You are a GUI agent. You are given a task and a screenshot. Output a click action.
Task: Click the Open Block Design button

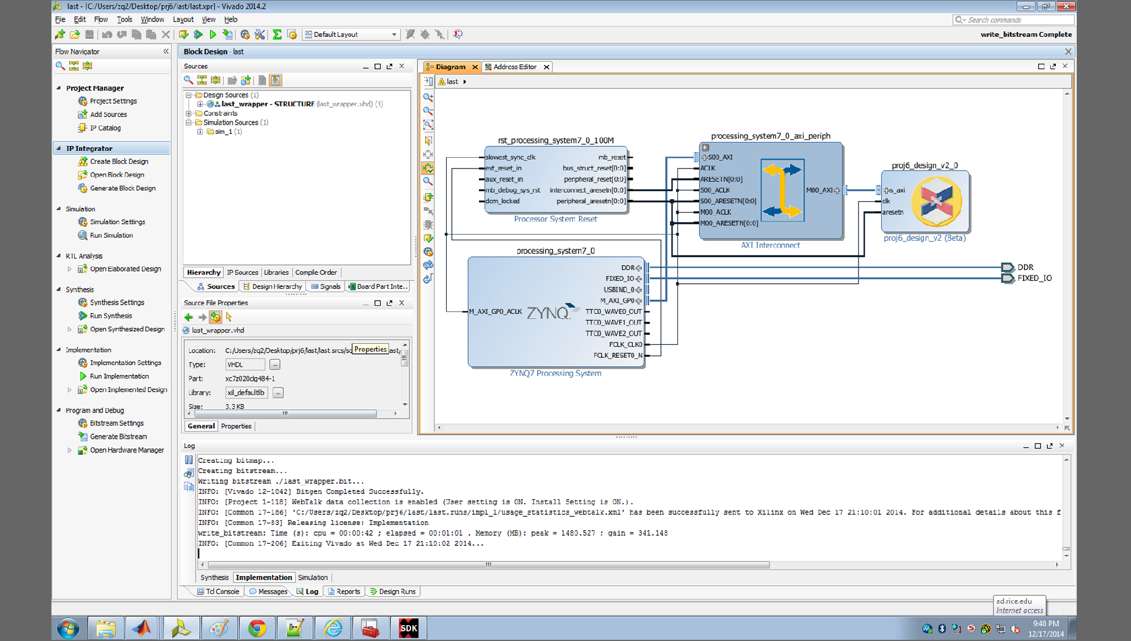coord(115,174)
